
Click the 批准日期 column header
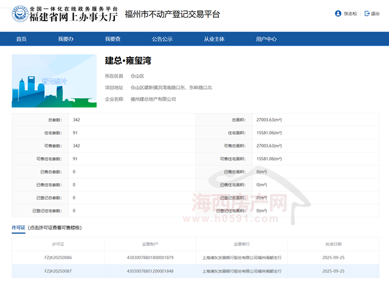point(332,243)
